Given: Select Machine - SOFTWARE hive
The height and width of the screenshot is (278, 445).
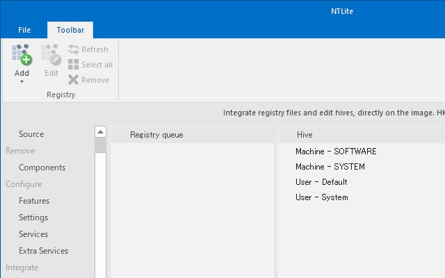Looking at the screenshot, I should point(336,152).
